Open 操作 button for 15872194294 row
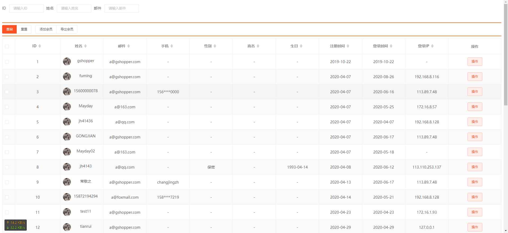The height and width of the screenshot is (233, 508). (x=475, y=197)
